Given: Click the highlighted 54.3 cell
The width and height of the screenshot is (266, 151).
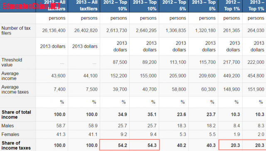Looking at the screenshot, I should (144, 145).
